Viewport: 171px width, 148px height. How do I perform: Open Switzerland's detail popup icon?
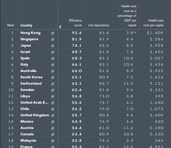(53, 84)
